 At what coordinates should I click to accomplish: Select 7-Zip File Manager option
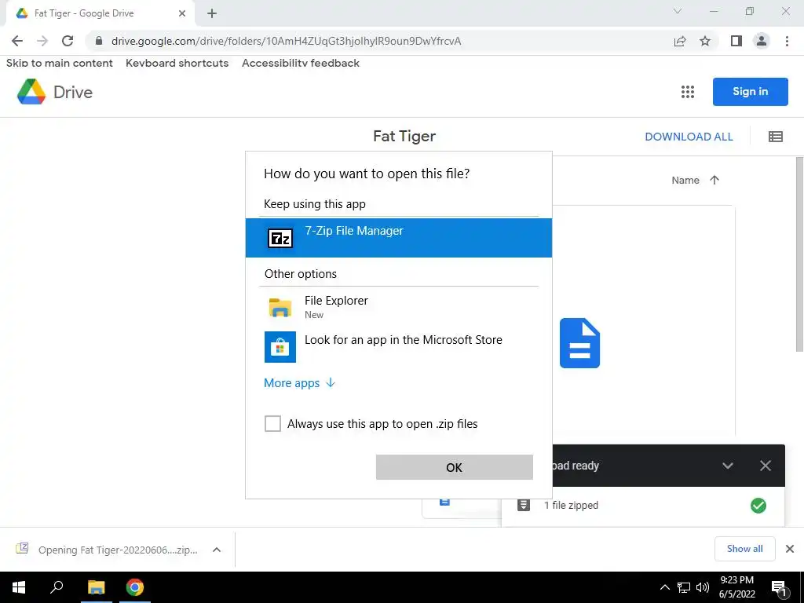point(398,237)
